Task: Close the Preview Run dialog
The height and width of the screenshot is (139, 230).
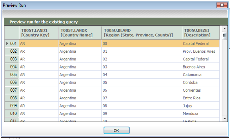Action: point(222,5)
